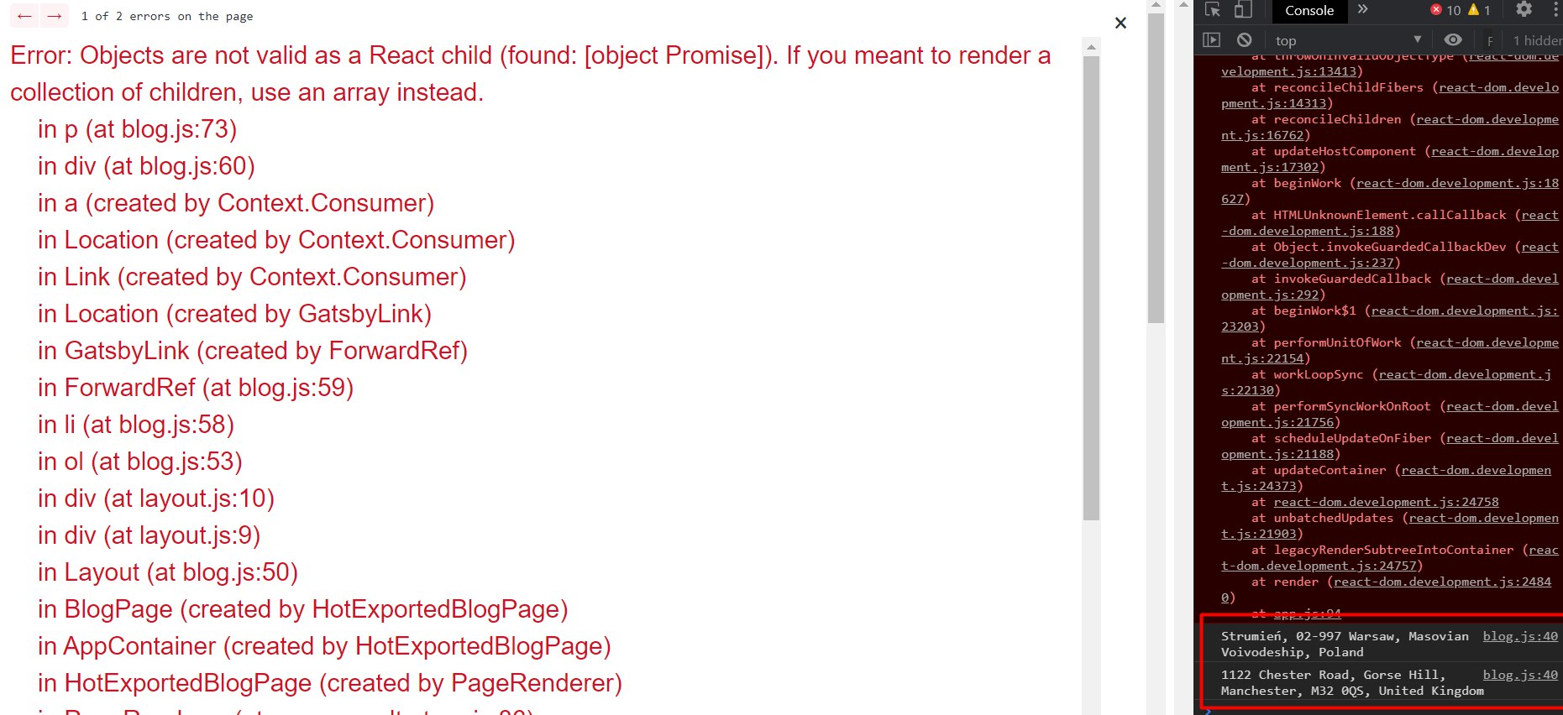1563x715 pixels.
Task: Open blog.js:40 link beside Warsaw address
Action: [x=1520, y=636]
